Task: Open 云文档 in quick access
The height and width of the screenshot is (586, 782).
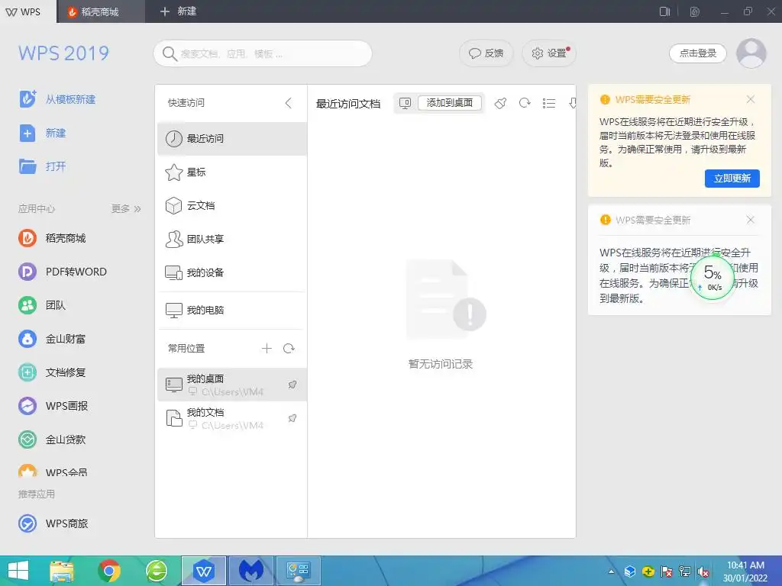Action: pos(232,205)
